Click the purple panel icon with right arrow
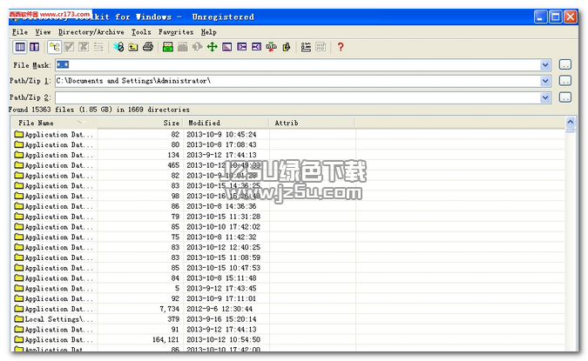Screen dimensions: 588x361 tap(242, 47)
